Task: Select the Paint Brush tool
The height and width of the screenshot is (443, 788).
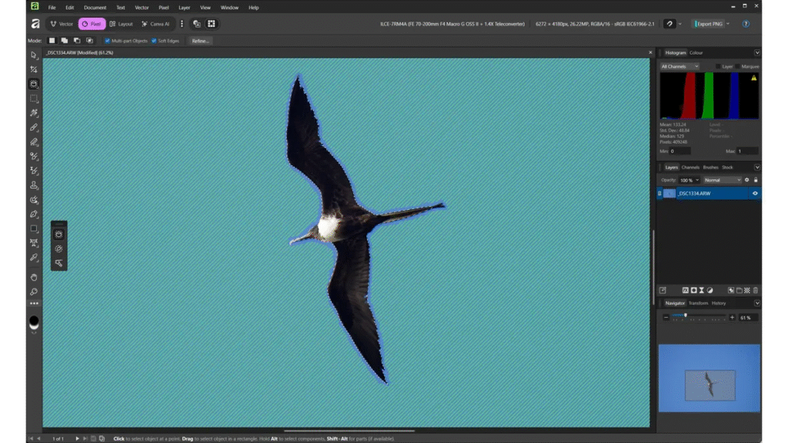Action: [x=34, y=128]
